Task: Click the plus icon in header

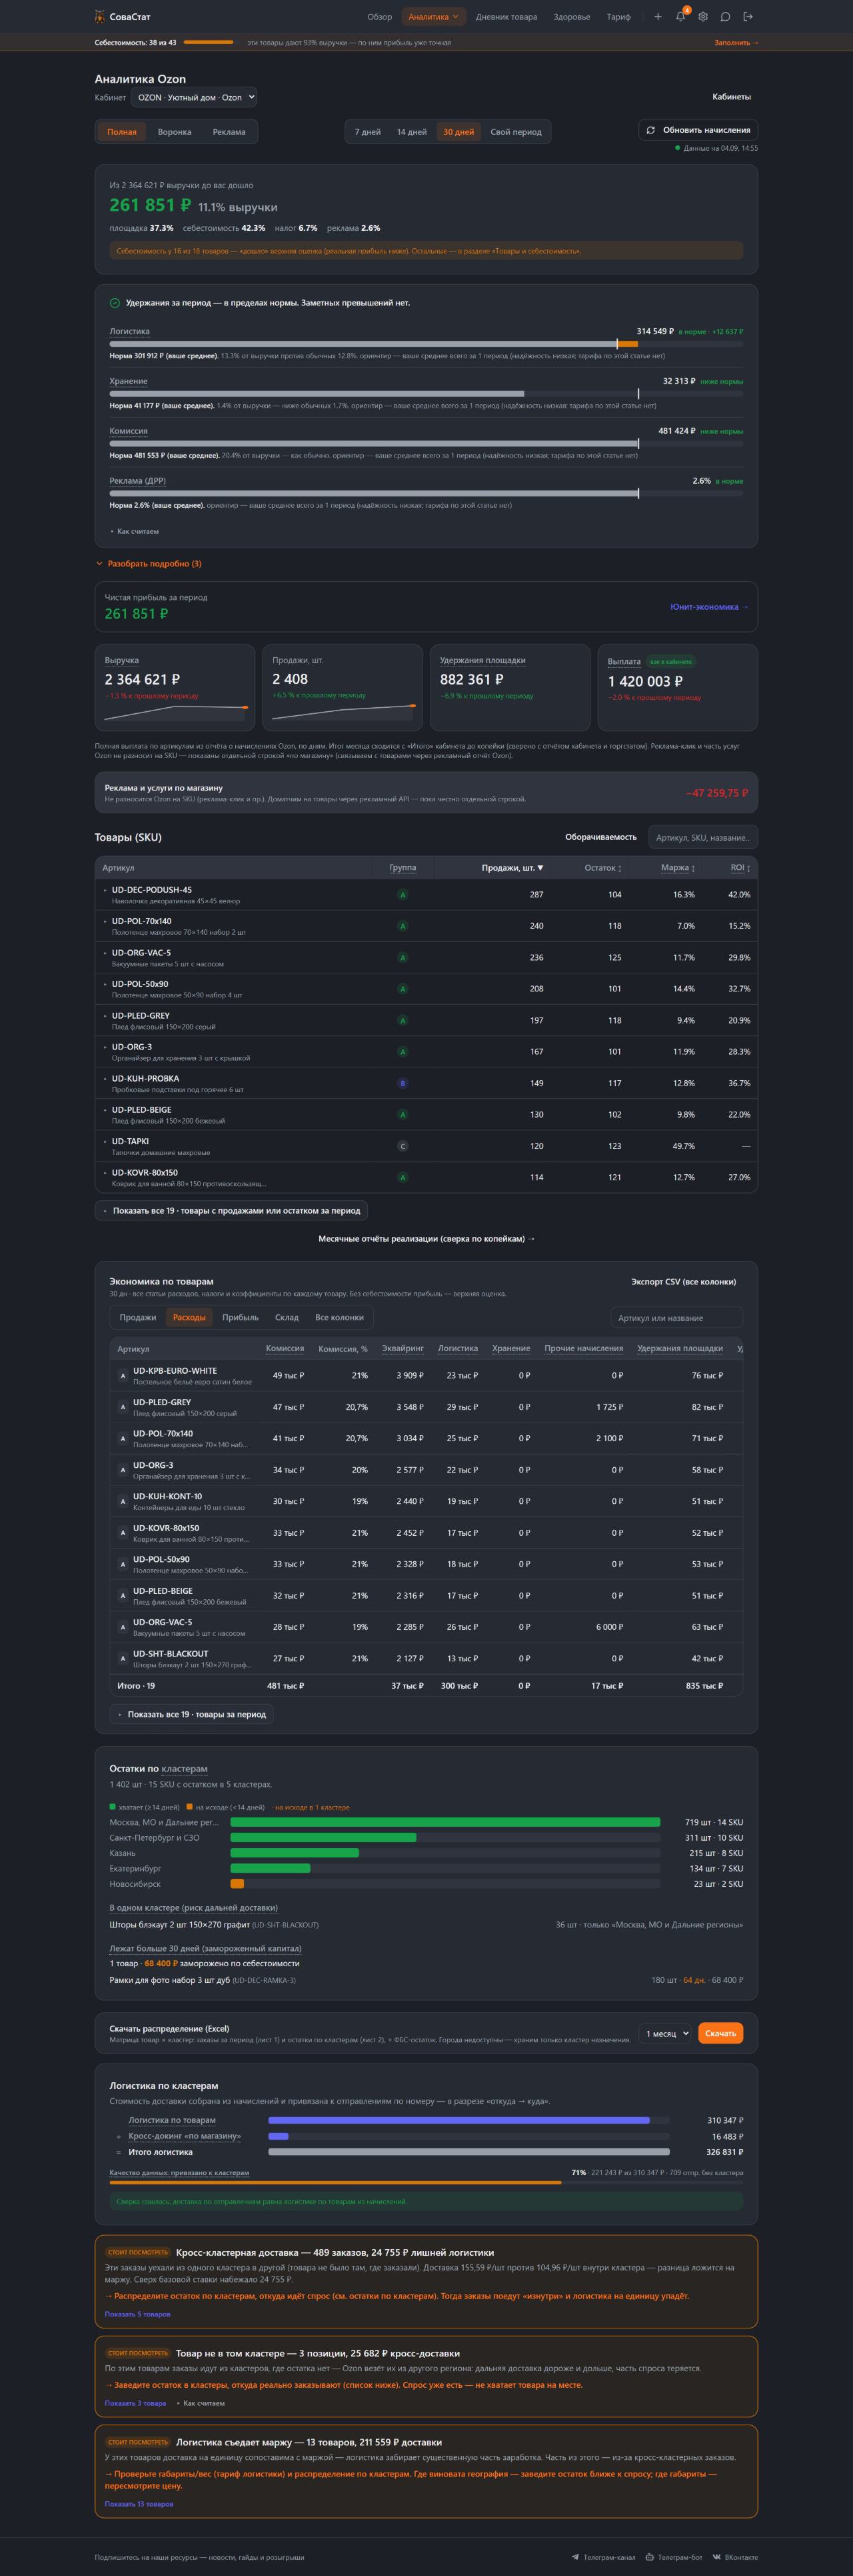Action: pos(657,16)
